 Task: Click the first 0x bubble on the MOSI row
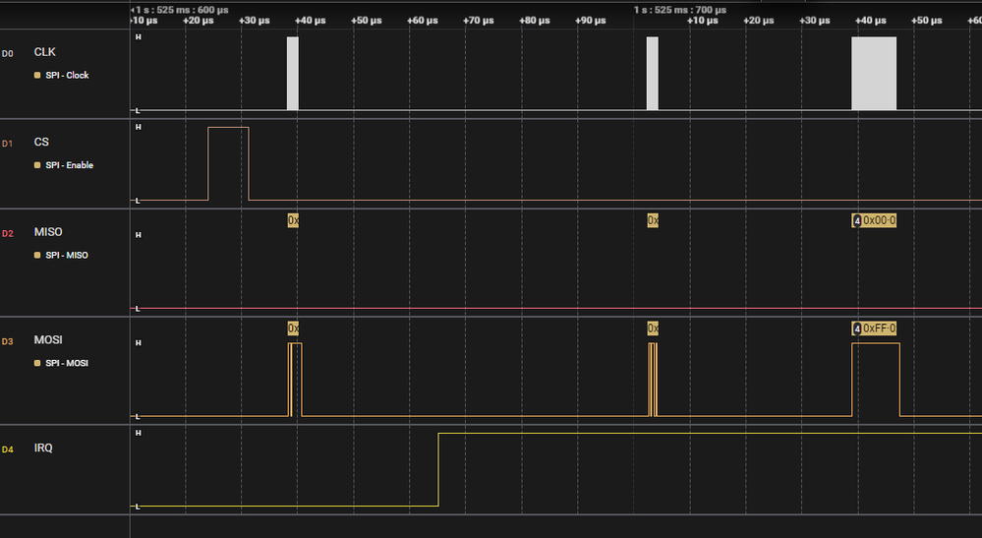click(293, 329)
